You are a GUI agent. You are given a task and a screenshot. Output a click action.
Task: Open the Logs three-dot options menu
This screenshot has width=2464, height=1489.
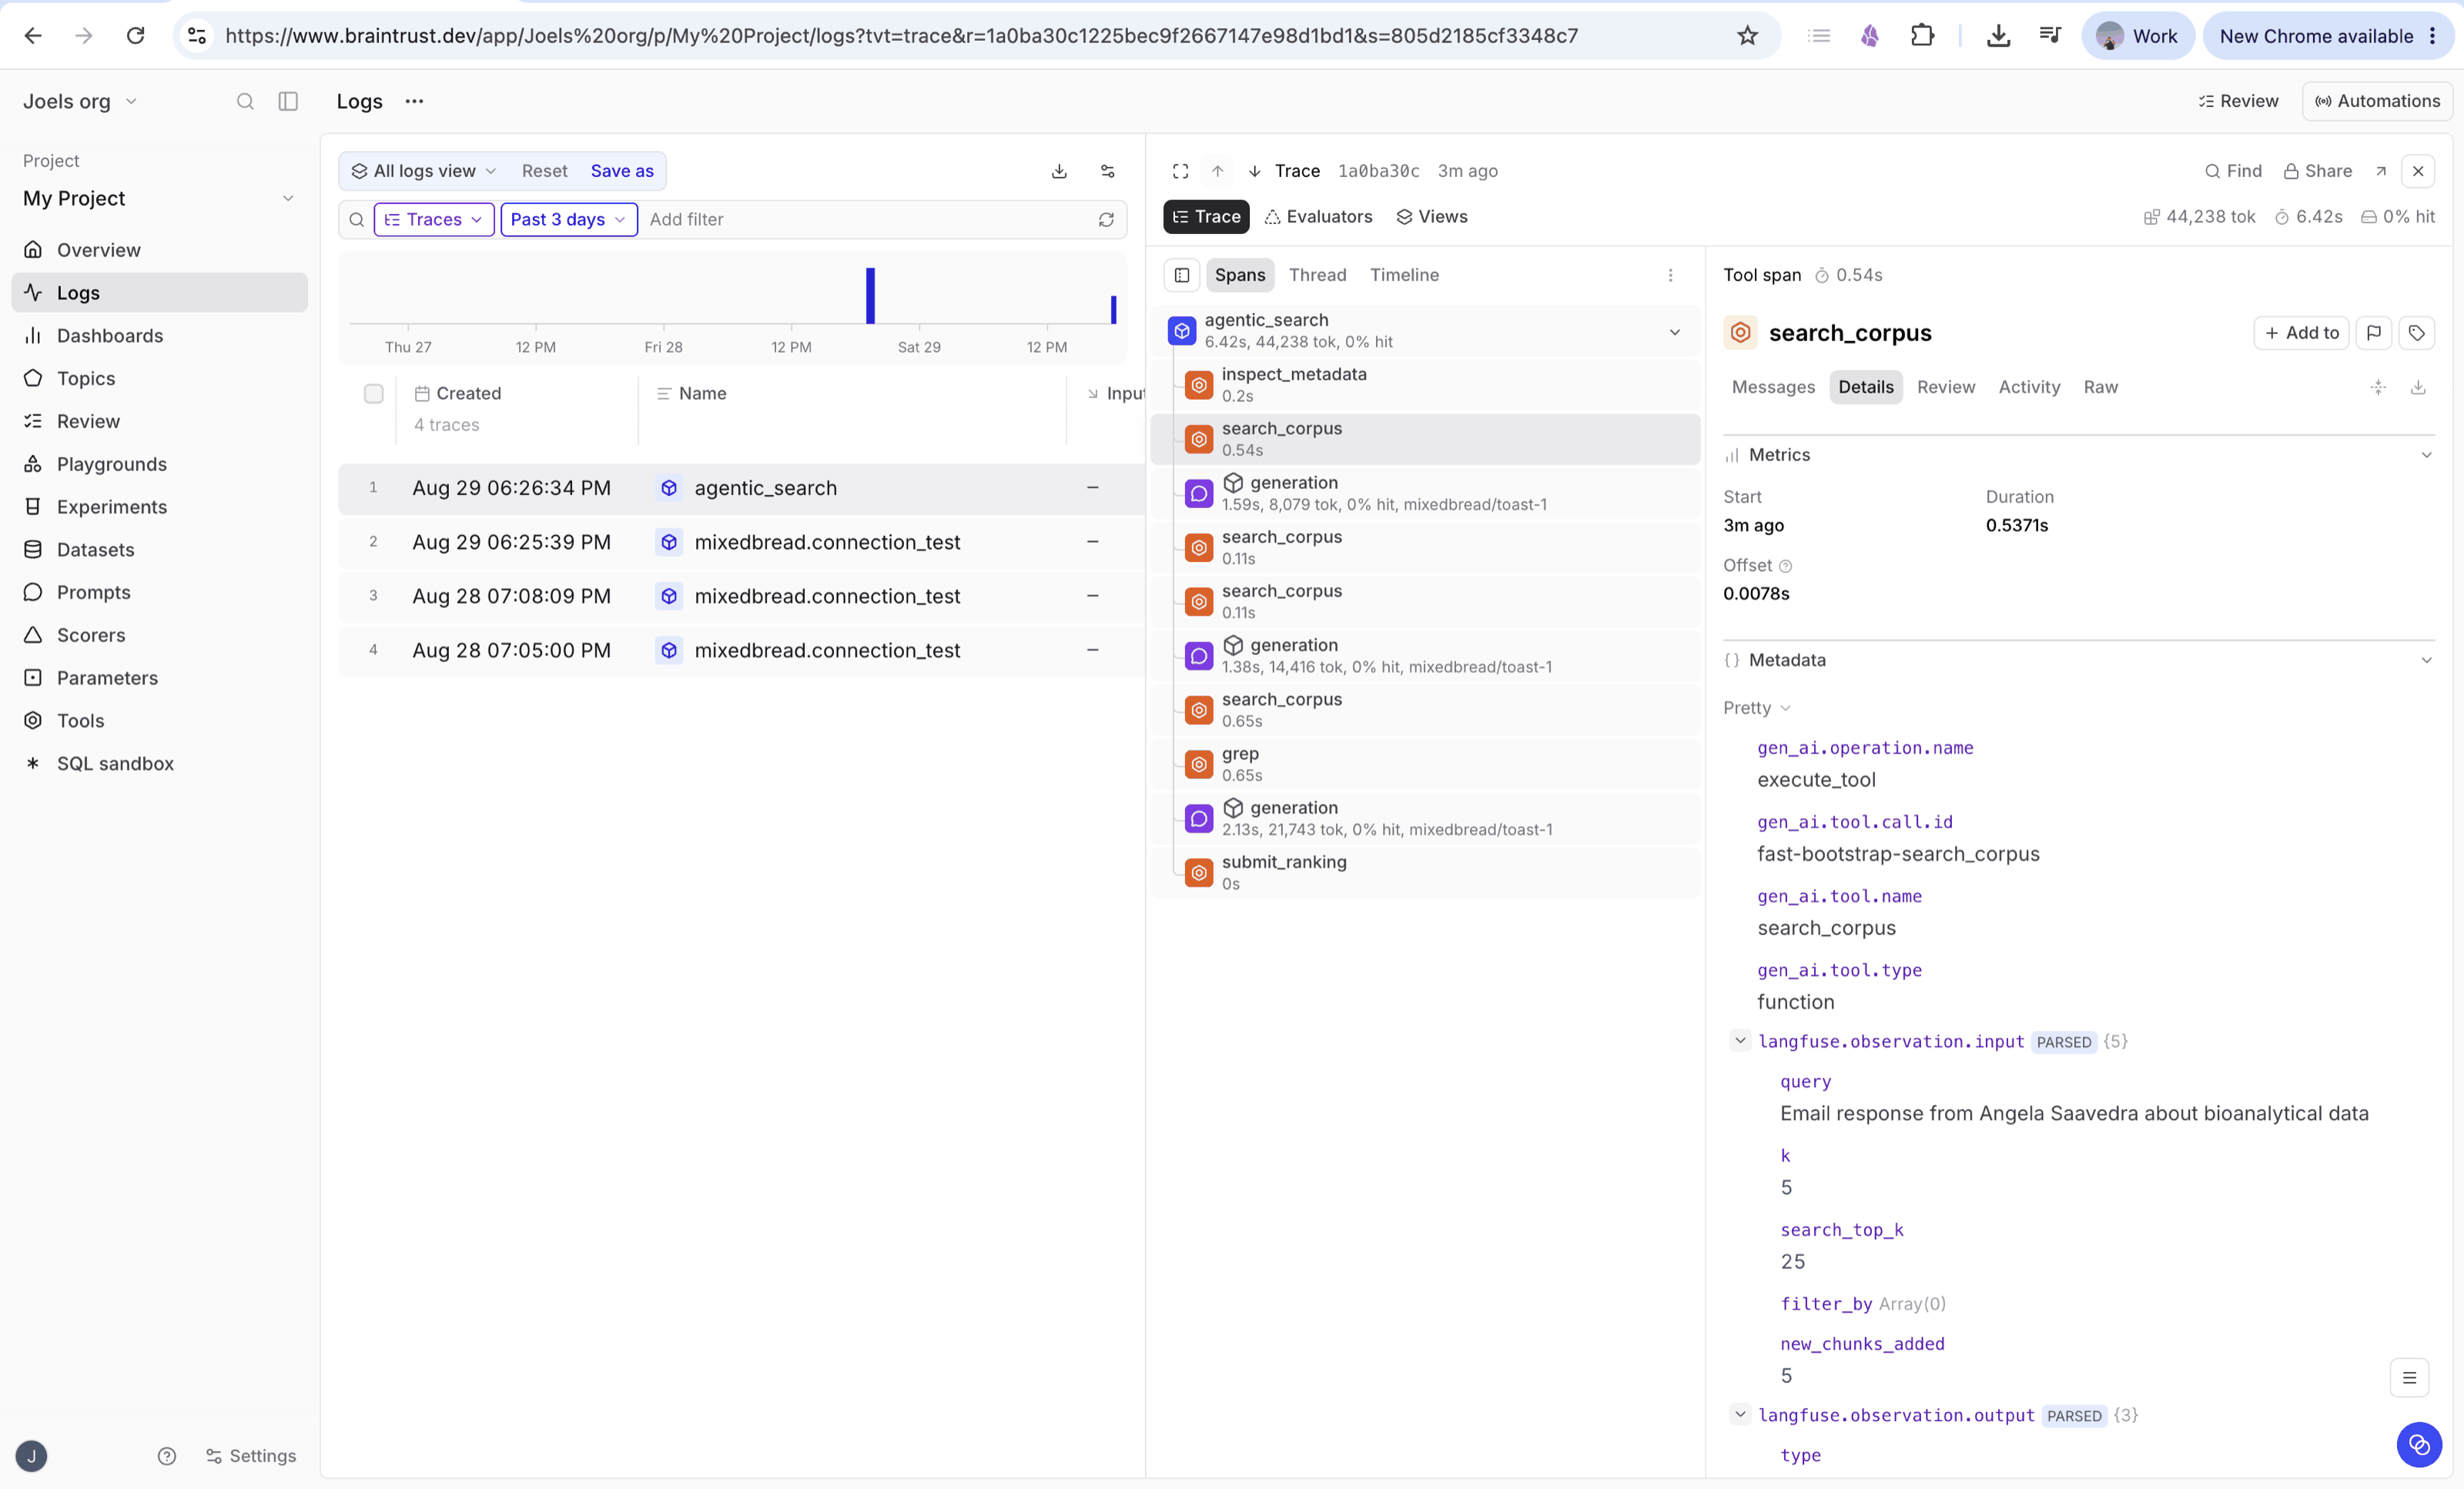(414, 101)
